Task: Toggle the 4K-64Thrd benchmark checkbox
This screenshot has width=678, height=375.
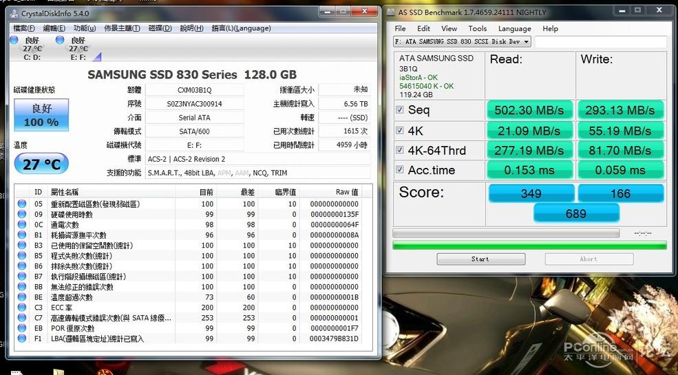Action: click(x=400, y=150)
